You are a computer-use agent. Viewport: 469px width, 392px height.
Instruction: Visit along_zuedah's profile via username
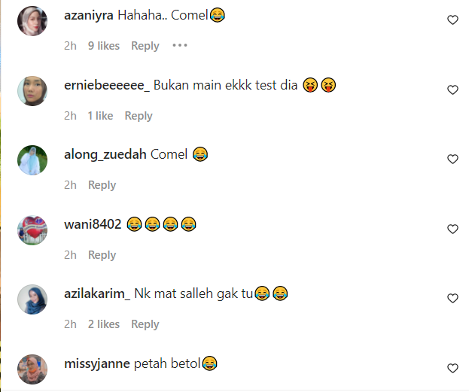point(105,154)
